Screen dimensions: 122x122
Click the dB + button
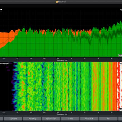point(108,119)
